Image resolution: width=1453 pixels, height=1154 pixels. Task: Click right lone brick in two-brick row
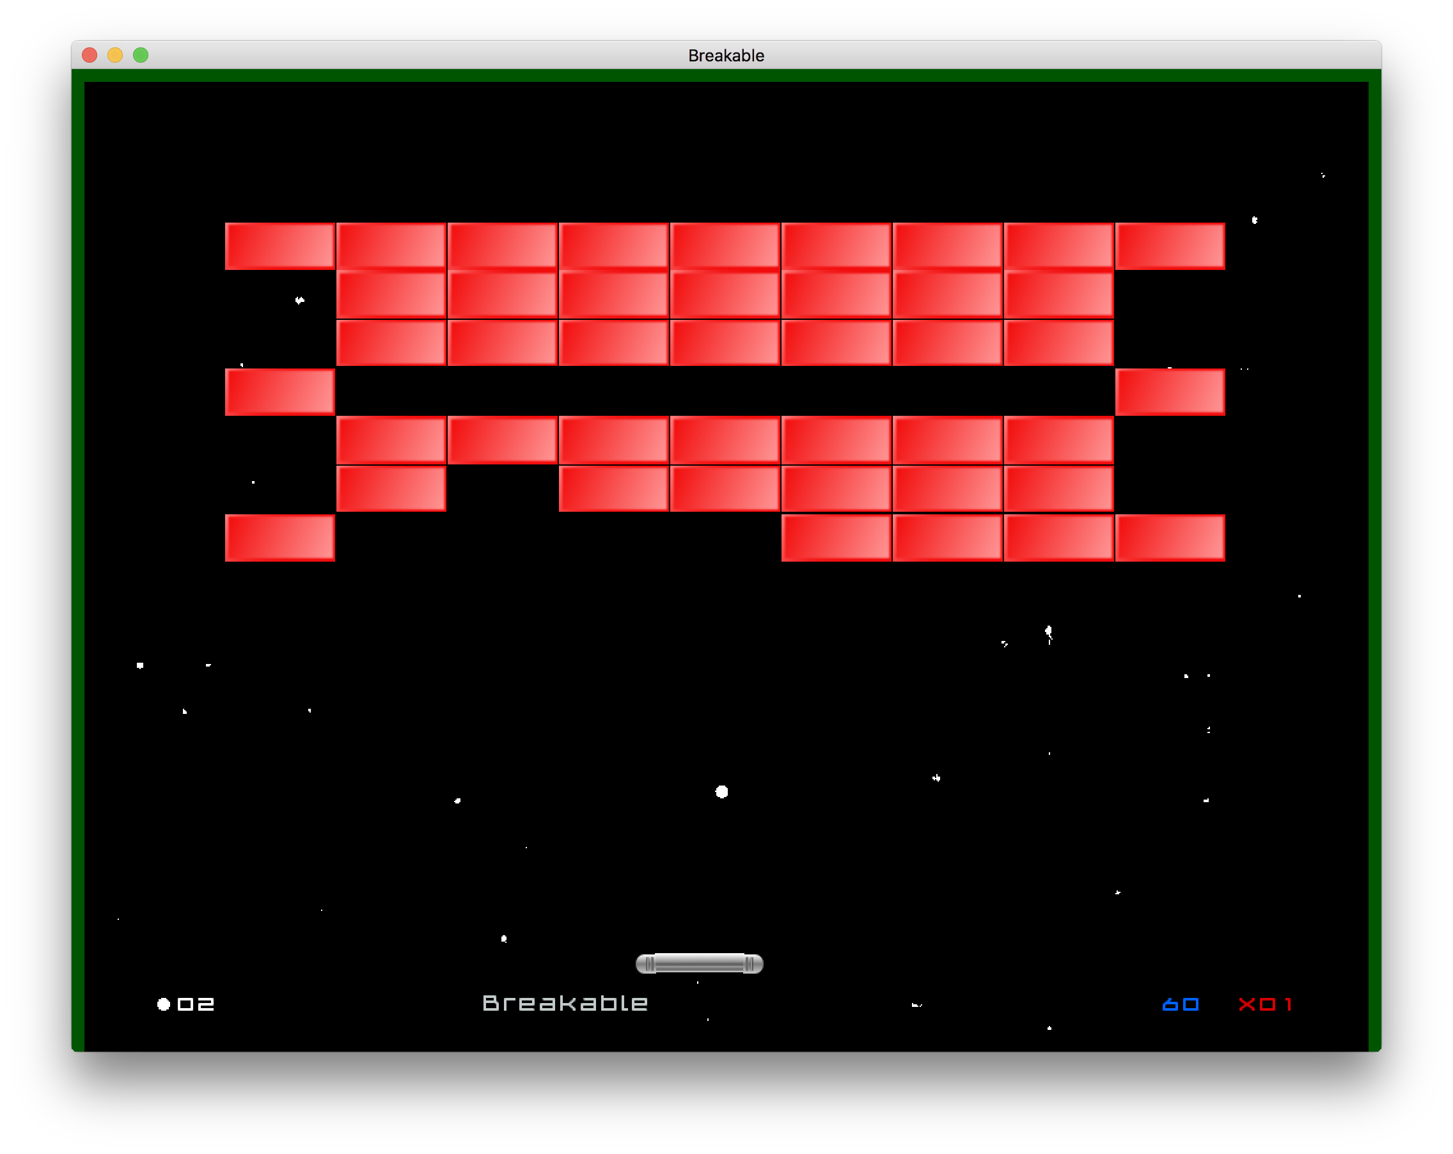(1169, 391)
